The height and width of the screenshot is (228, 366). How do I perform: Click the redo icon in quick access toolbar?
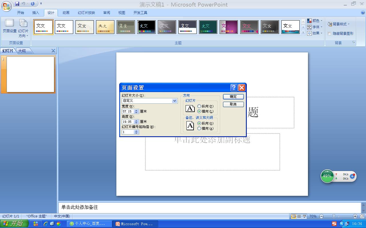tap(33, 4)
